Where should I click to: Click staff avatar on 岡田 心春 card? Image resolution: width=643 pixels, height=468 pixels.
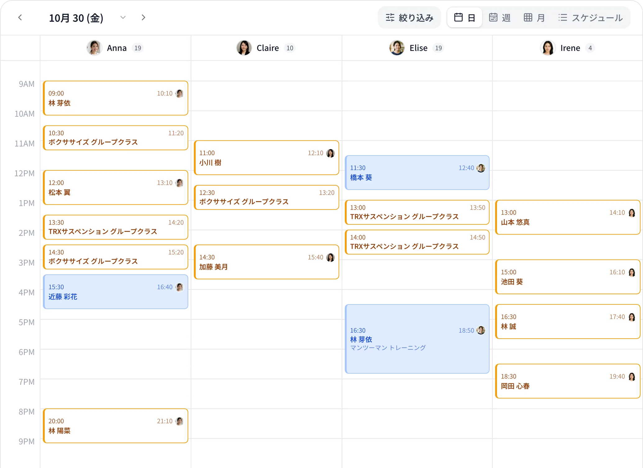[x=632, y=376]
